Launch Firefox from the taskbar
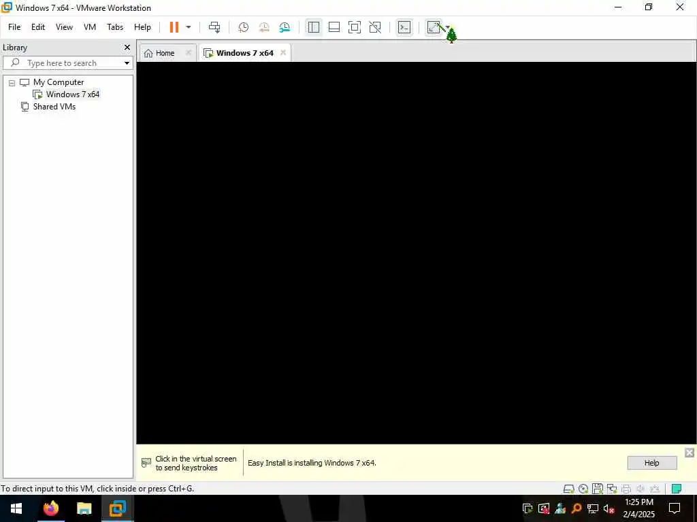 50,508
